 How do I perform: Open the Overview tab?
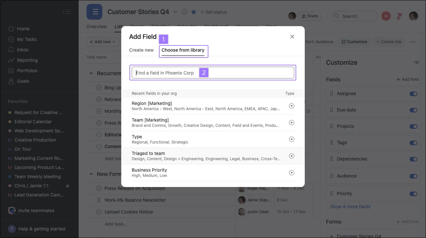coord(96,26)
